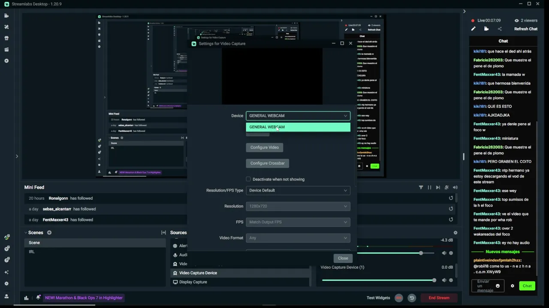Viewport: 549px width, 308px height.
Task: Collapse the chat panel arrow
Action: [x=464, y=11]
